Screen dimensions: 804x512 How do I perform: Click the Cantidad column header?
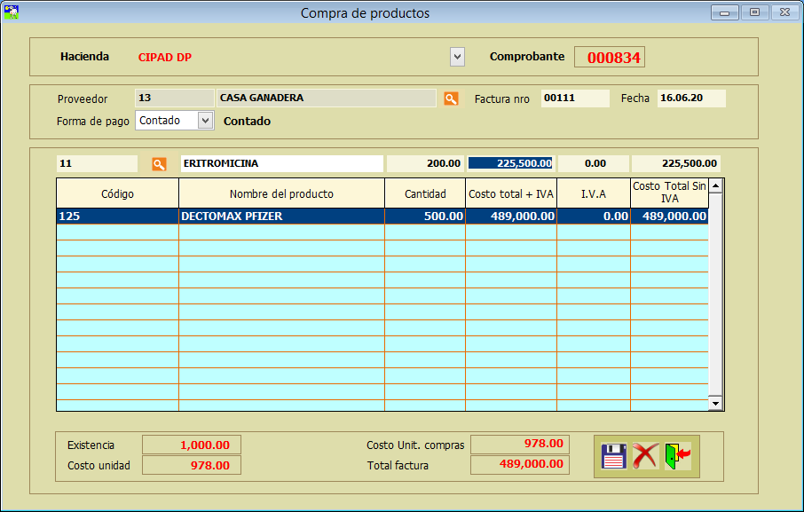425,193
